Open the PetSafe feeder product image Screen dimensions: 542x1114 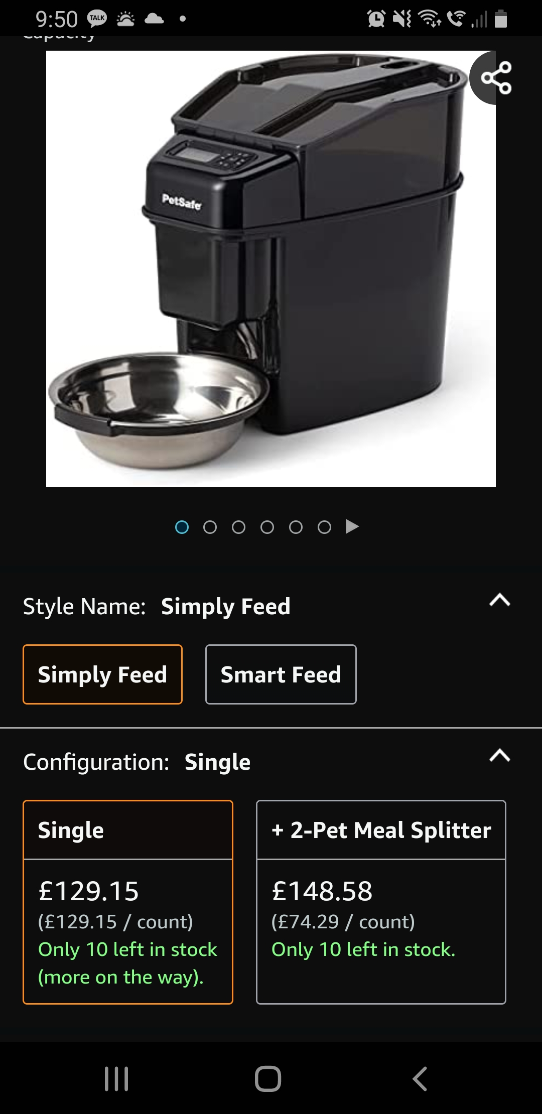[x=271, y=269]
